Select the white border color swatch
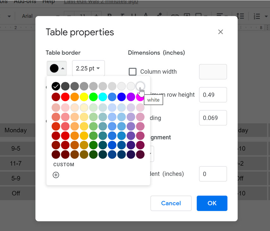Screen dimensions: 270x231 click(140, 86)
